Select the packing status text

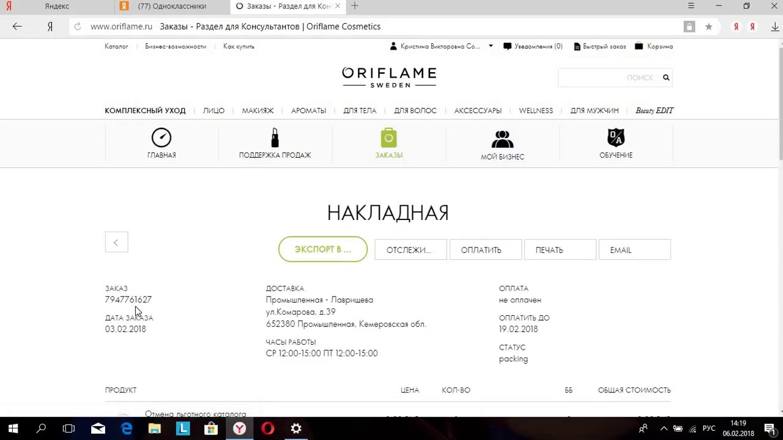(x=513, y=359)
